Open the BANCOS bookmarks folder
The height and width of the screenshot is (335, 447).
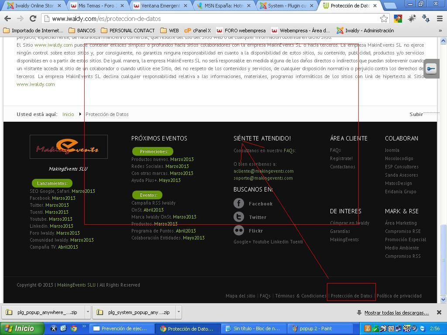coord(82,31)
